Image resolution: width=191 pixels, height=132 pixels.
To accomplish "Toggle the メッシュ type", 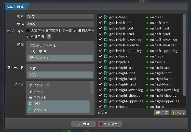I will [x=59, y=110].
